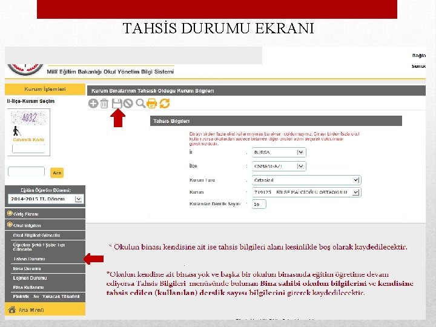Image resolution: width=436 pixels, height=327 pixels.
Task: Select Elektrik - Su - Yakacak Tüketimi item
Action: click(x=48, y=297)
